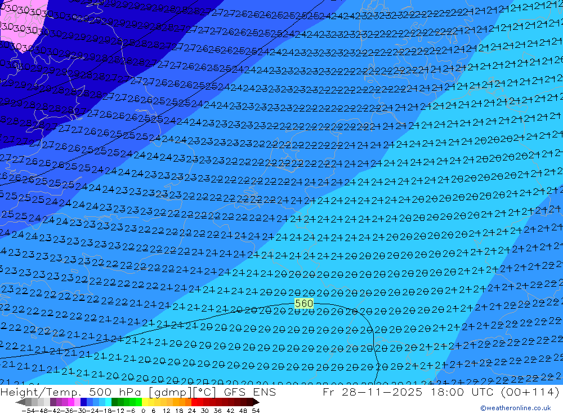Click the '54' value at the end of the color scale
The image size is (563, 413).
(x=256, y=411)
